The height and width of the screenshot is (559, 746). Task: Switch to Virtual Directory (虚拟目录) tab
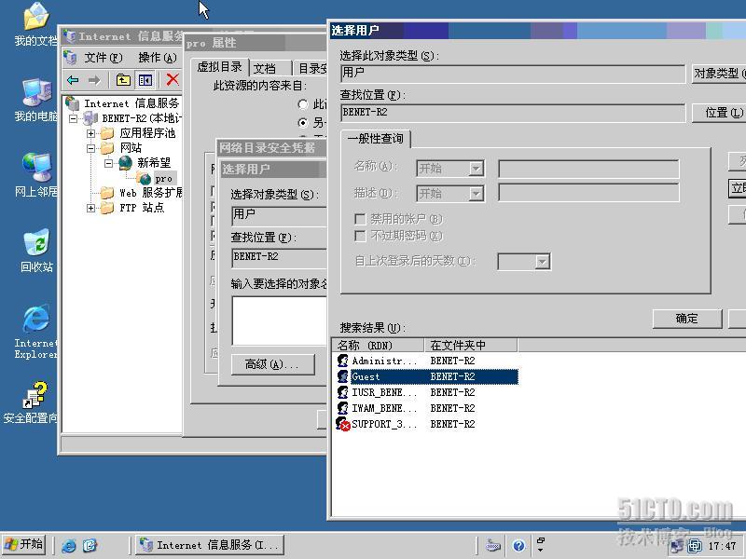(x=220, y=66)
